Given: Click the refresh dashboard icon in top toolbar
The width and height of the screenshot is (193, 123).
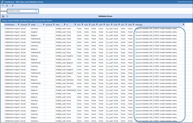Looking at the screenshot, I should [7, 6].
